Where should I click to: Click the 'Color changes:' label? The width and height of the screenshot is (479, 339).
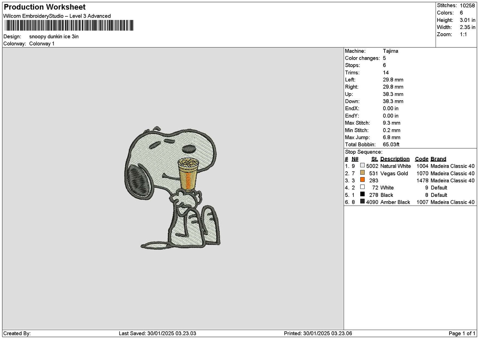pos(362,58)
